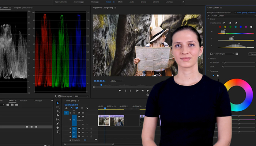Select the first video clip thumbnail in timeline
Image resolution: width=256 pixels, height=146 pixels.
(x=104, y=120)
